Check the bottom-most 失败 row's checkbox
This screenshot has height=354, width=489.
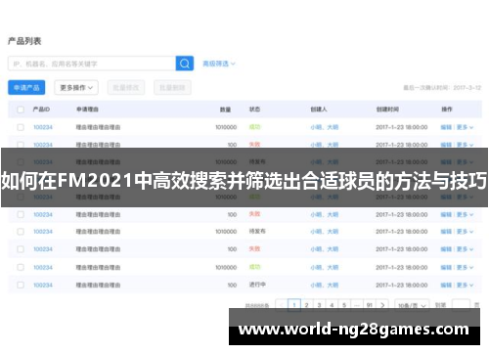[x=21, y=249]
